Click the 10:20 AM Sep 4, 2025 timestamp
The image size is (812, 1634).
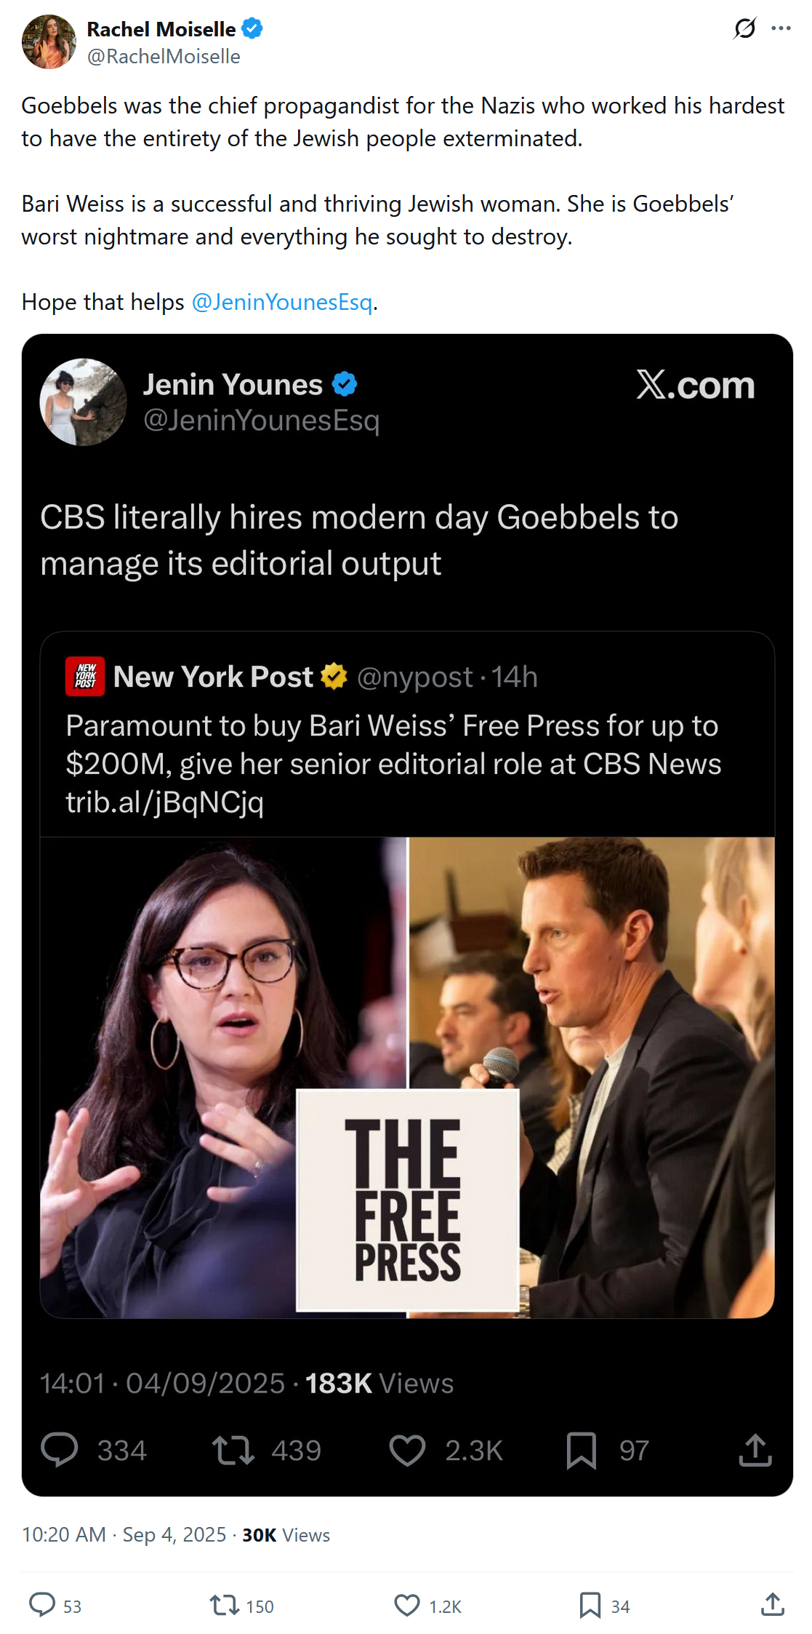coord(124,1534)
